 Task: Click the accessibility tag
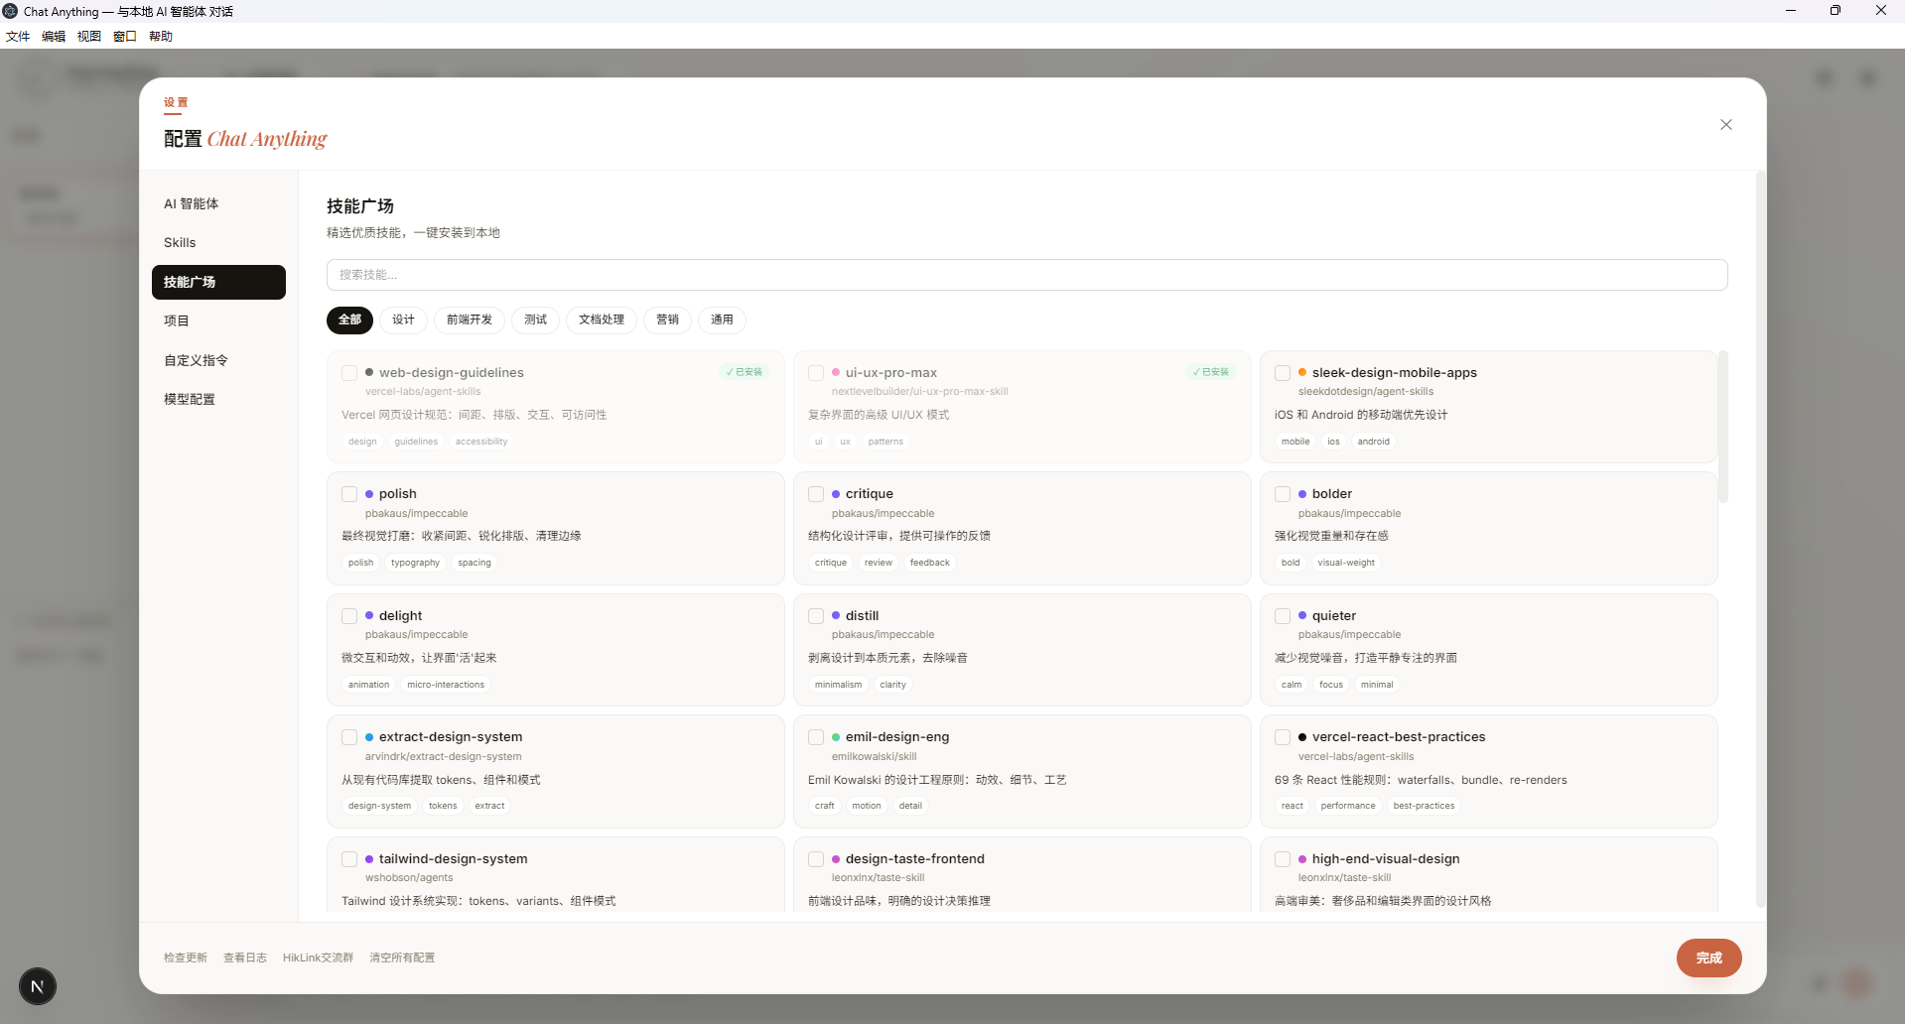(x=481, y=442)
